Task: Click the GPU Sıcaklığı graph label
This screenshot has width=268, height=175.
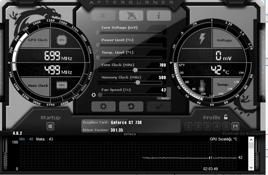Action: click(223, 139)
